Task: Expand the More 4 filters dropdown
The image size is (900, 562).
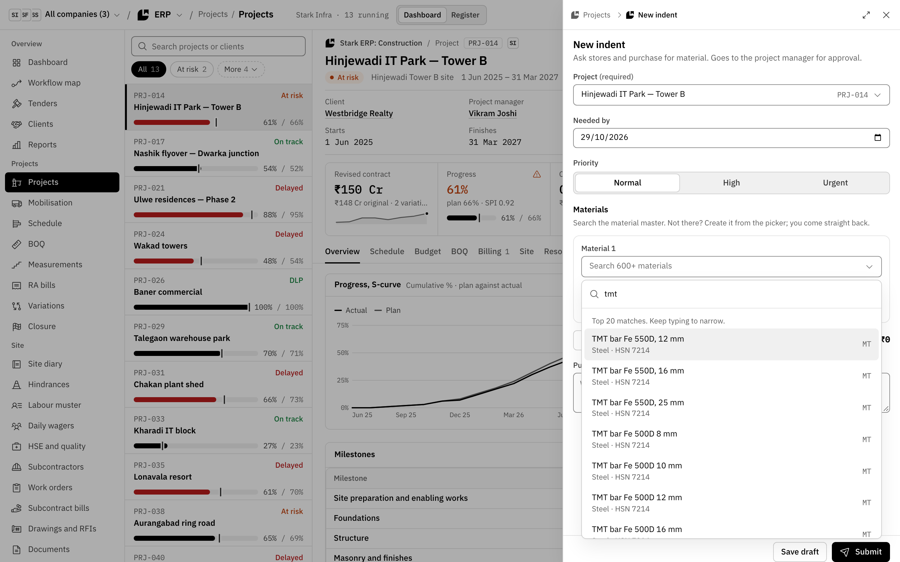Action: point(241,70)
